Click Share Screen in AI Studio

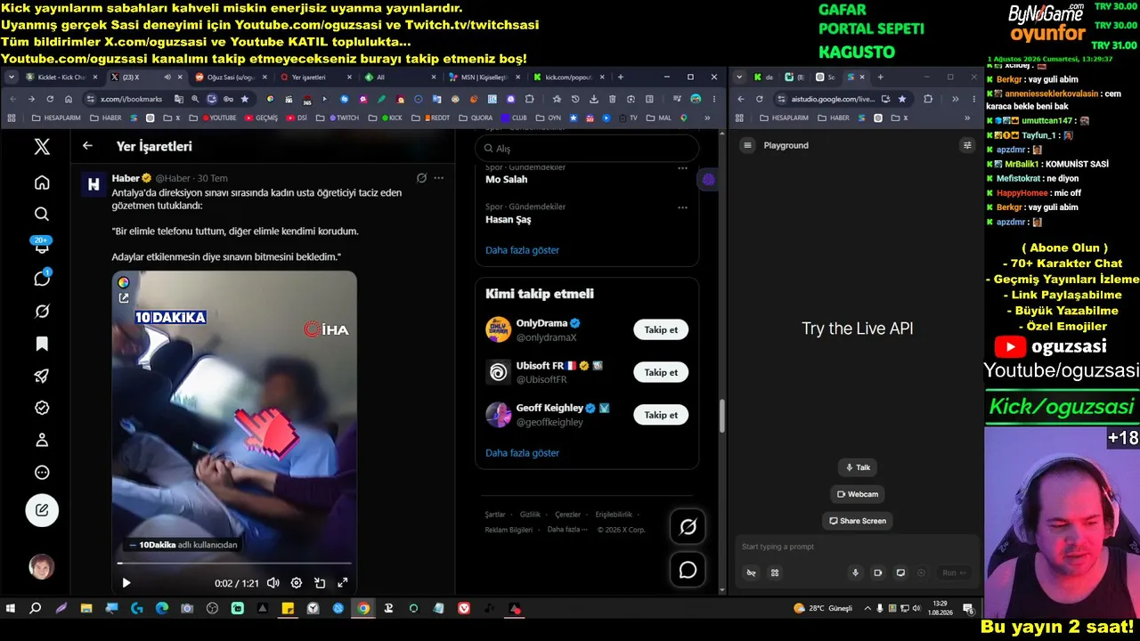(858, 521)
